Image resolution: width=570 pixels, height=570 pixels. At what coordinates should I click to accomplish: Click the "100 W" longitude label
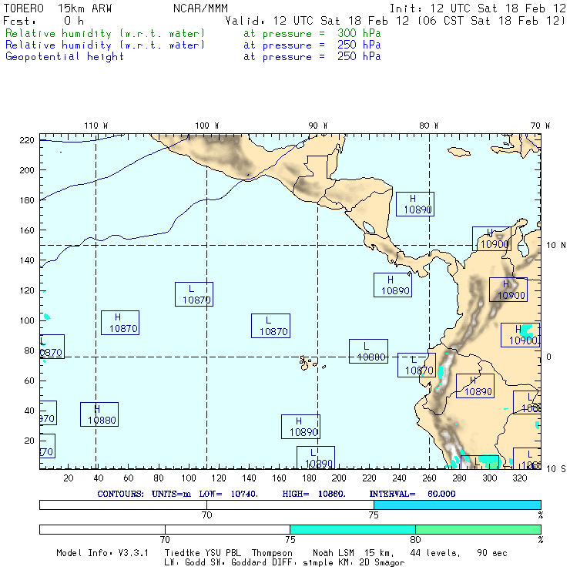(207, 126)
